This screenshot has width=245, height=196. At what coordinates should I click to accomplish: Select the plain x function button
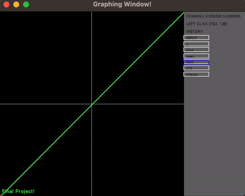pyautogui.click(x=196, y=44)
